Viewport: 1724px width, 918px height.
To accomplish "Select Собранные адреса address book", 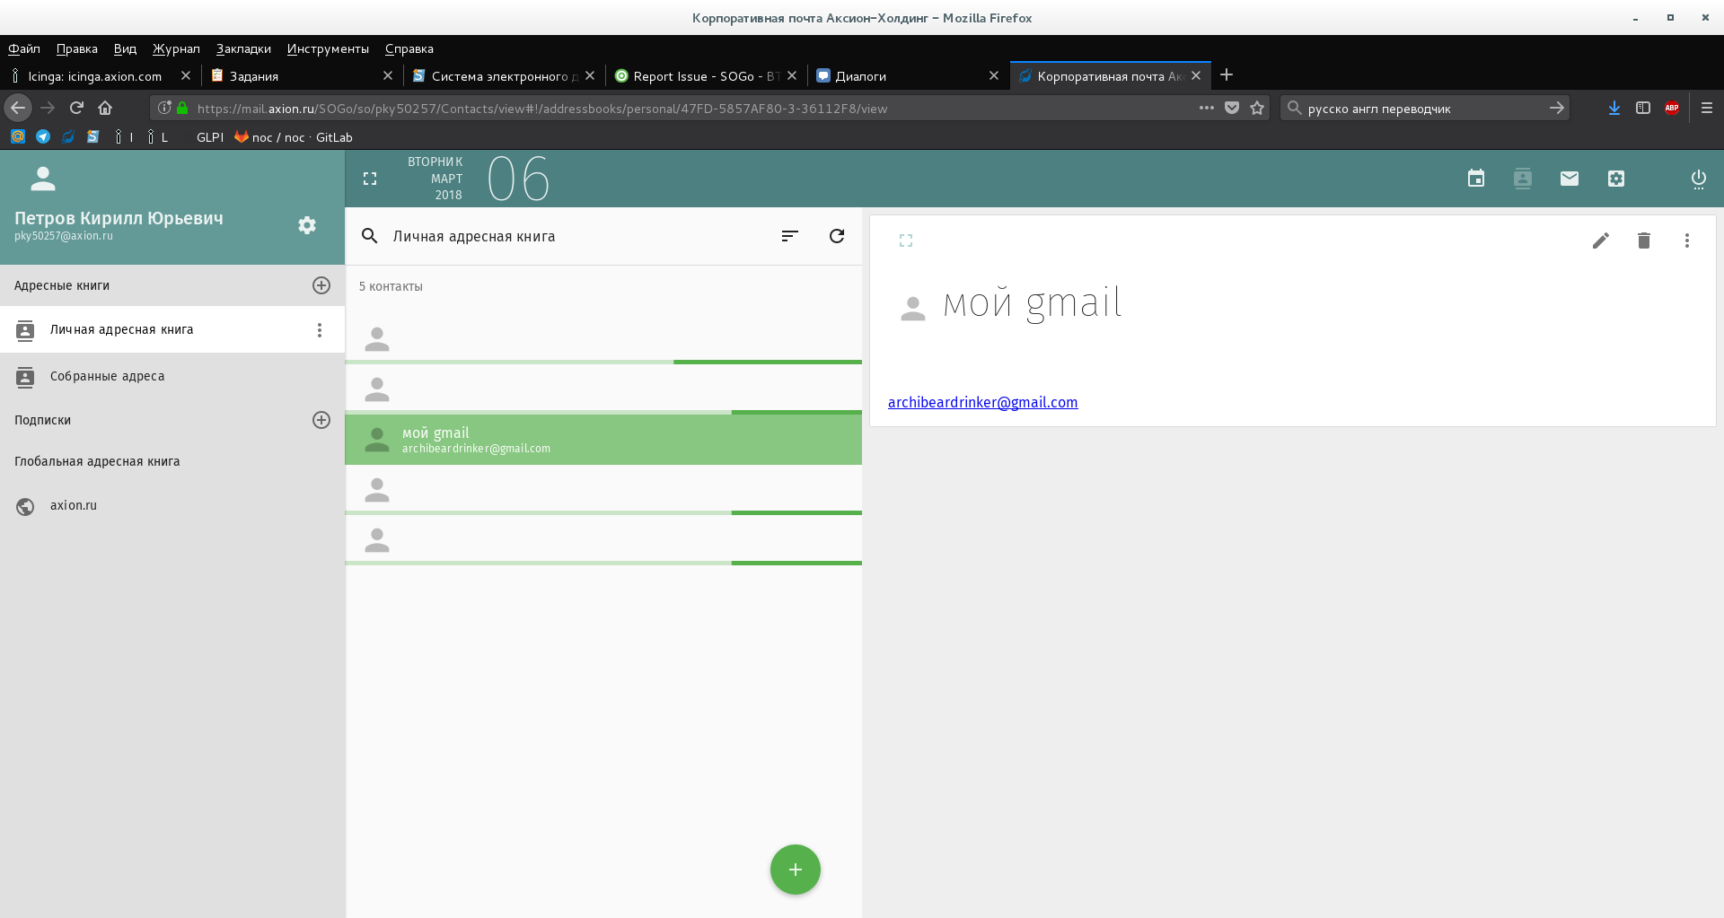I will coord(107,377).
